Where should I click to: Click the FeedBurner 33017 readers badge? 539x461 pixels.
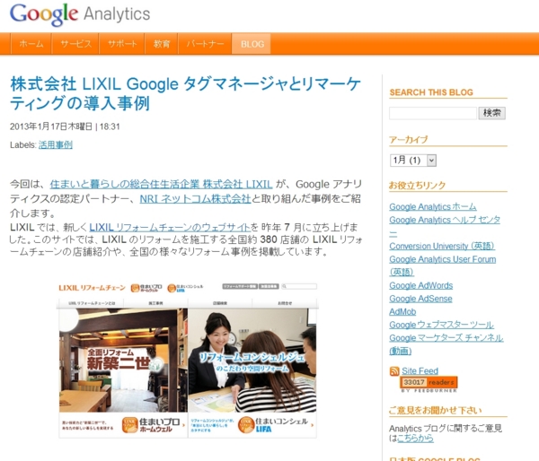(x=429, y=382)
